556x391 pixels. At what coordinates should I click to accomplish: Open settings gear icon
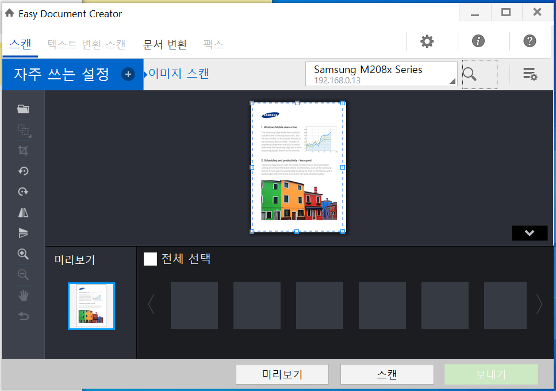click(x=427, y=41)
